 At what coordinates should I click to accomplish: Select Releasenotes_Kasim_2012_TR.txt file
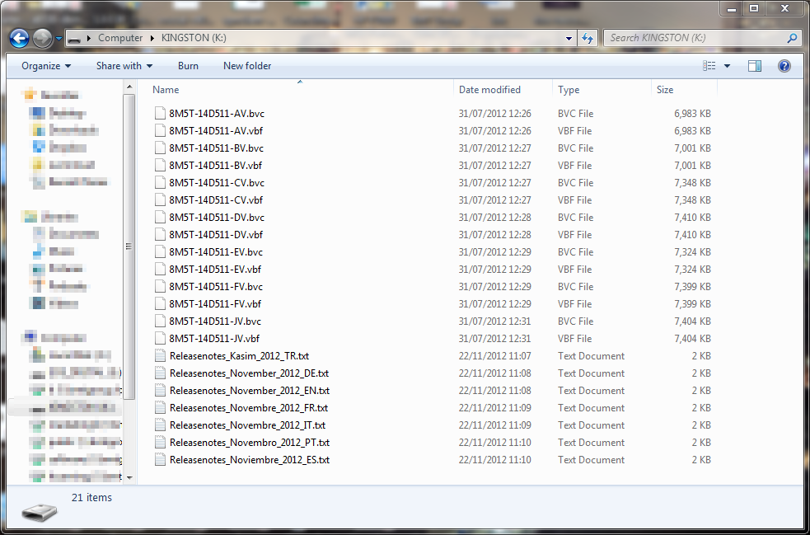click(x=239, y=356)
